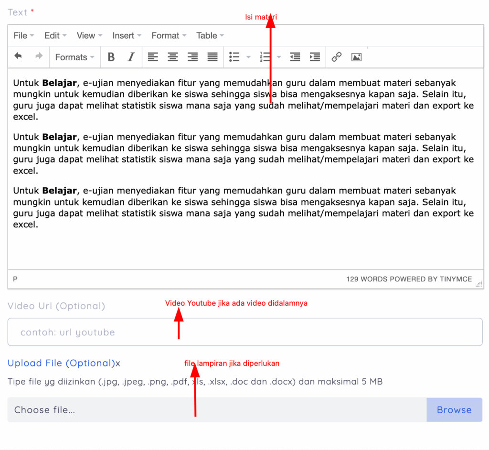Open the Insert menu
Screen dimensions: 489x450
[127, 35]
